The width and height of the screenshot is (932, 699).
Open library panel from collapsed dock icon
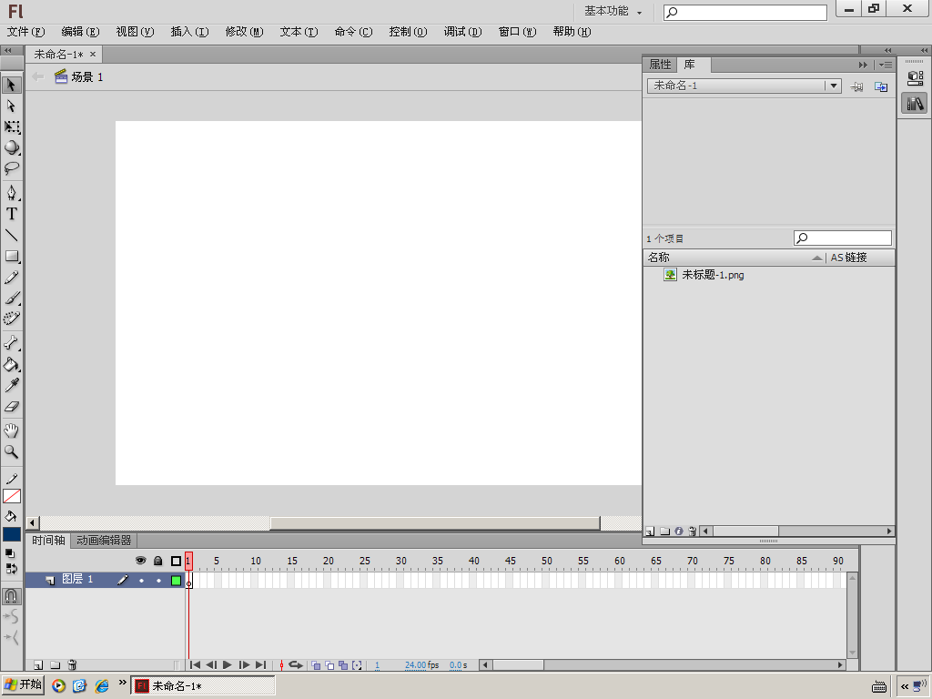pyautogui.click(x=915, y=104)
